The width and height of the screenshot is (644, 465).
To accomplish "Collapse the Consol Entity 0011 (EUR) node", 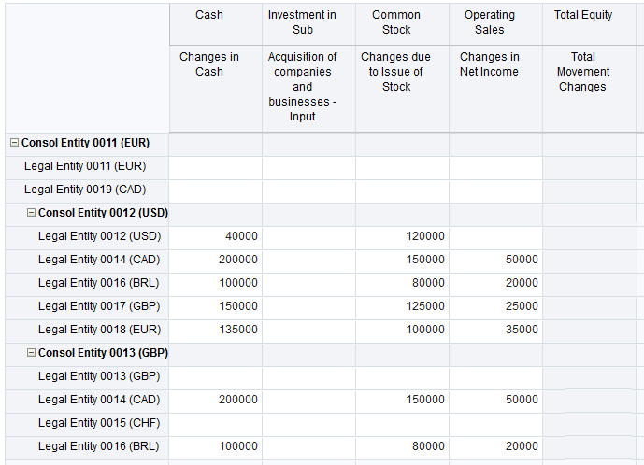I will tap(14, 143).
